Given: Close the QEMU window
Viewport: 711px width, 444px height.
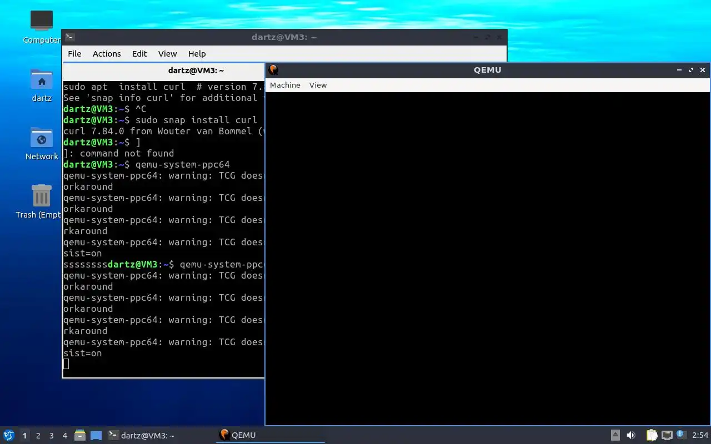Looking at the screenshot, I should click(703, 70).
